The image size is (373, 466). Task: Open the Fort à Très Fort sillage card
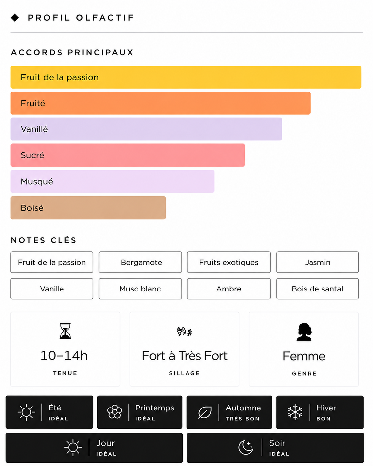coord(185,349)
